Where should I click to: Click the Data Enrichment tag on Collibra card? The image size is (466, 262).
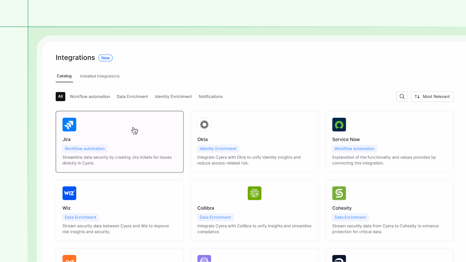point(215,217)
